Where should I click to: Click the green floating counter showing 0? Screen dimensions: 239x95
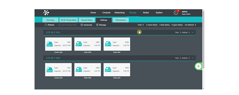[198, 66]
